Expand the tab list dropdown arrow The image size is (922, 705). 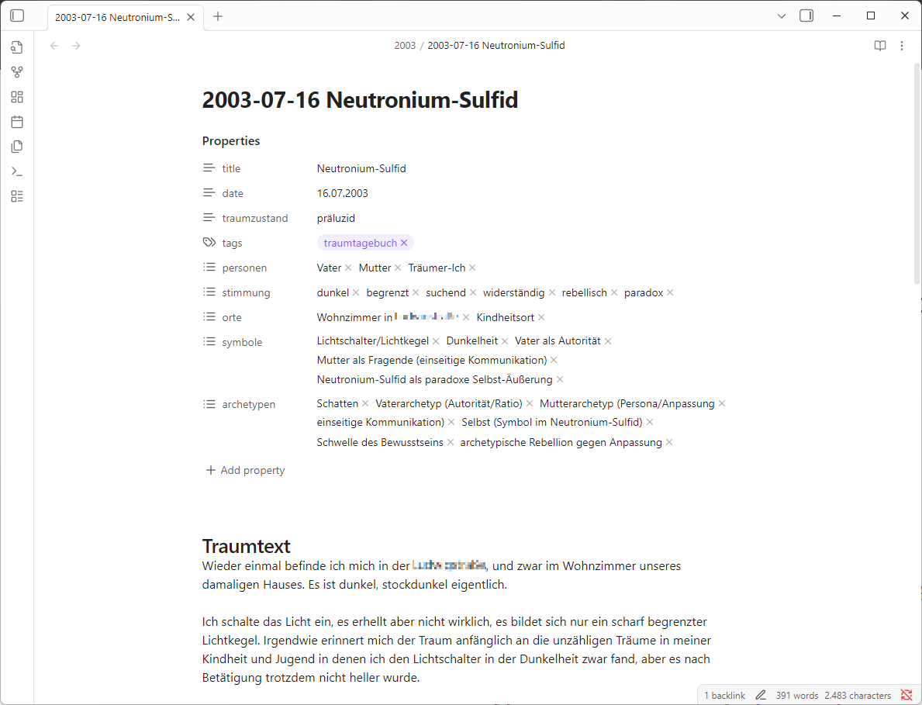click(782, 16)
